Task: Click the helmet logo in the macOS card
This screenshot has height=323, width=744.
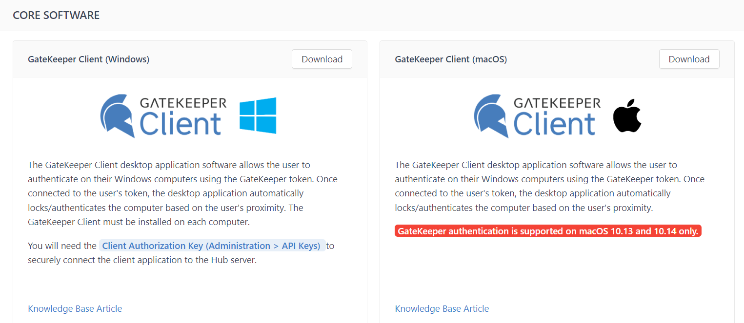Action: tap(491, 116)
